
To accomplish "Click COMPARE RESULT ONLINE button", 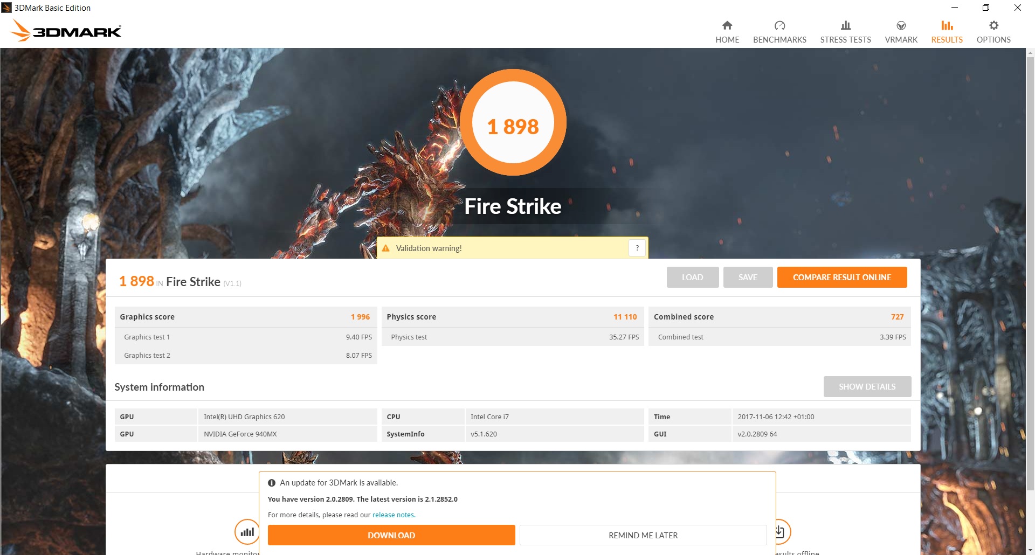I will click(841, 277).
